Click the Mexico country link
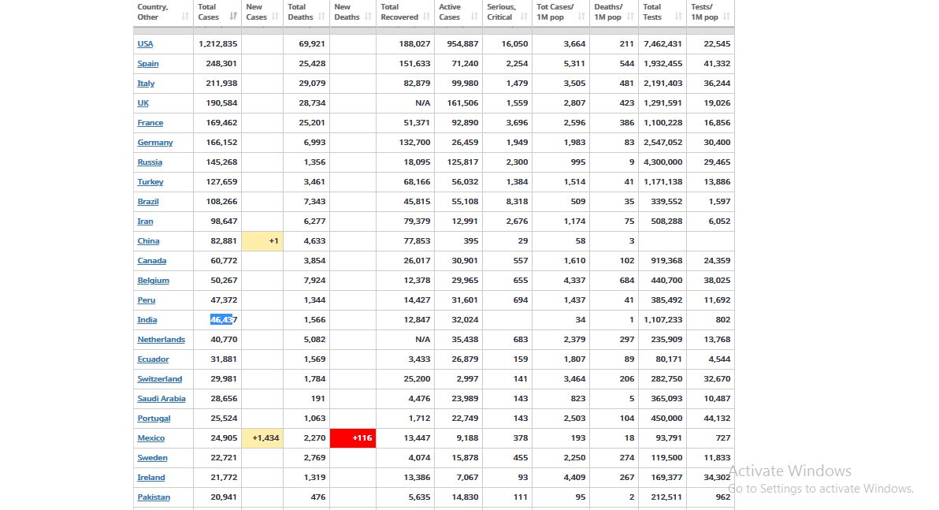 point(151,438)
